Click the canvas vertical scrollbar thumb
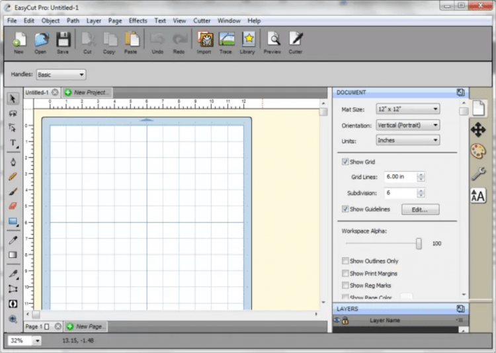Screen dimensions: 496x353 323,112
